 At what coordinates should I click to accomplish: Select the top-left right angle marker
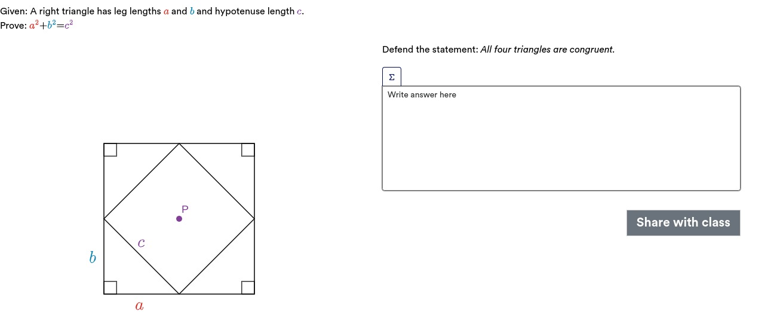[110, 150]
